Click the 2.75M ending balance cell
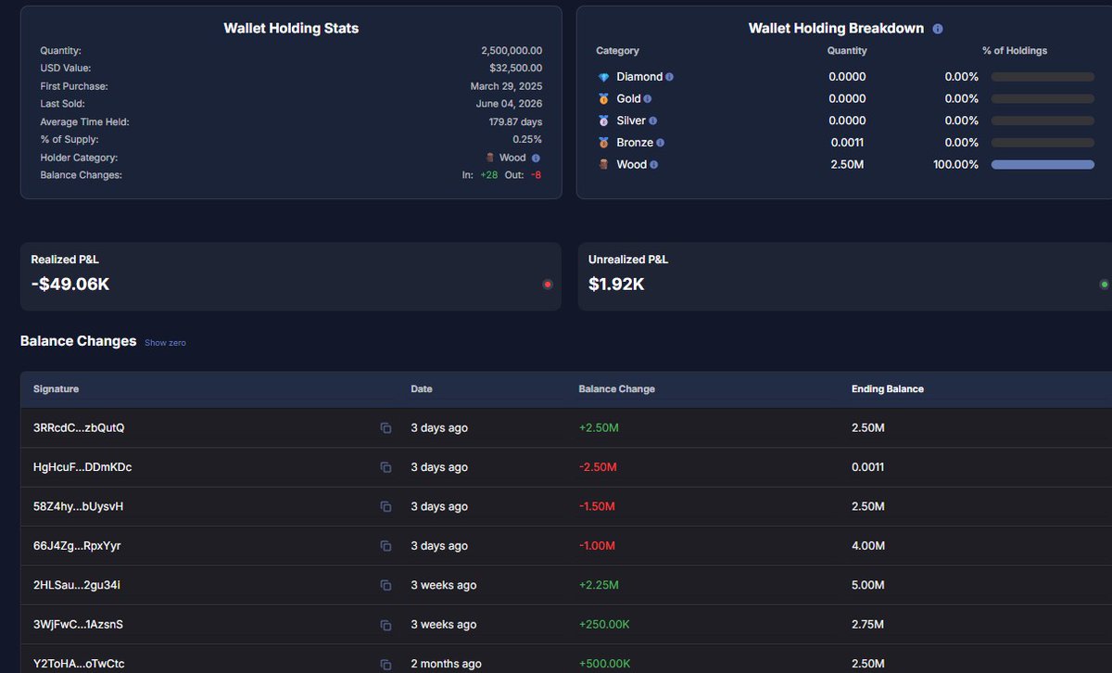The image size is (1112, 673). pos(868,625)
